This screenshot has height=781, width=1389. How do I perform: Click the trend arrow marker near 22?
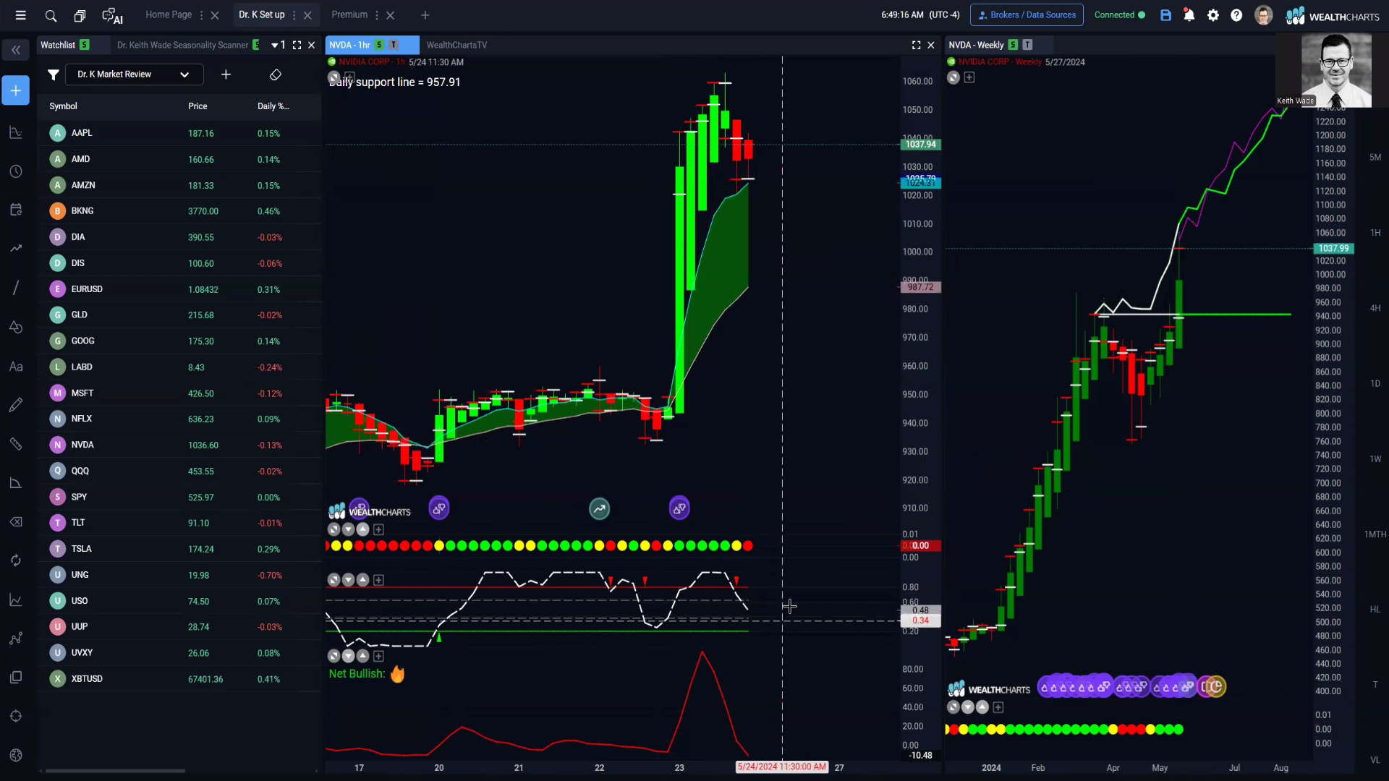[x=599, y=508]
